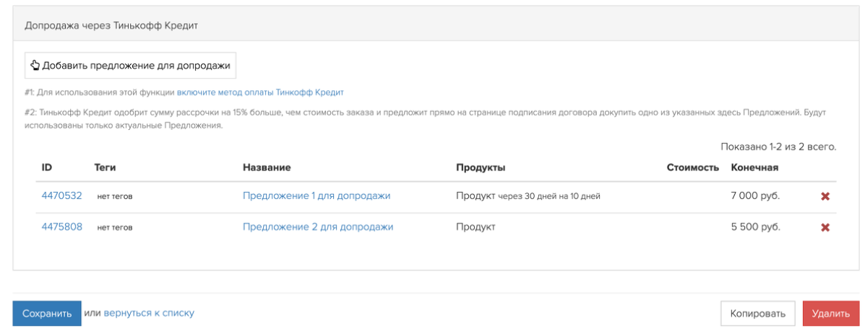Remove the 5 500 руб. offer row

pos(825,227)
